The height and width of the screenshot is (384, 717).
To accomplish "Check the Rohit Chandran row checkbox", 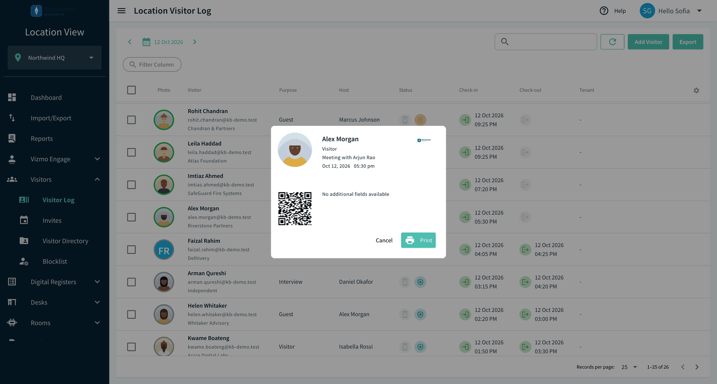I will (131, 120).
